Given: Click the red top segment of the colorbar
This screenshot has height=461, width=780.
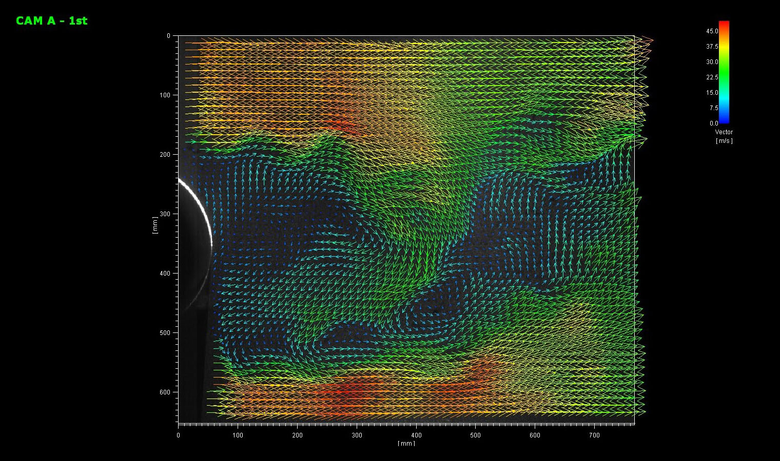Looking at the screenshot, I should pos(724,26).
